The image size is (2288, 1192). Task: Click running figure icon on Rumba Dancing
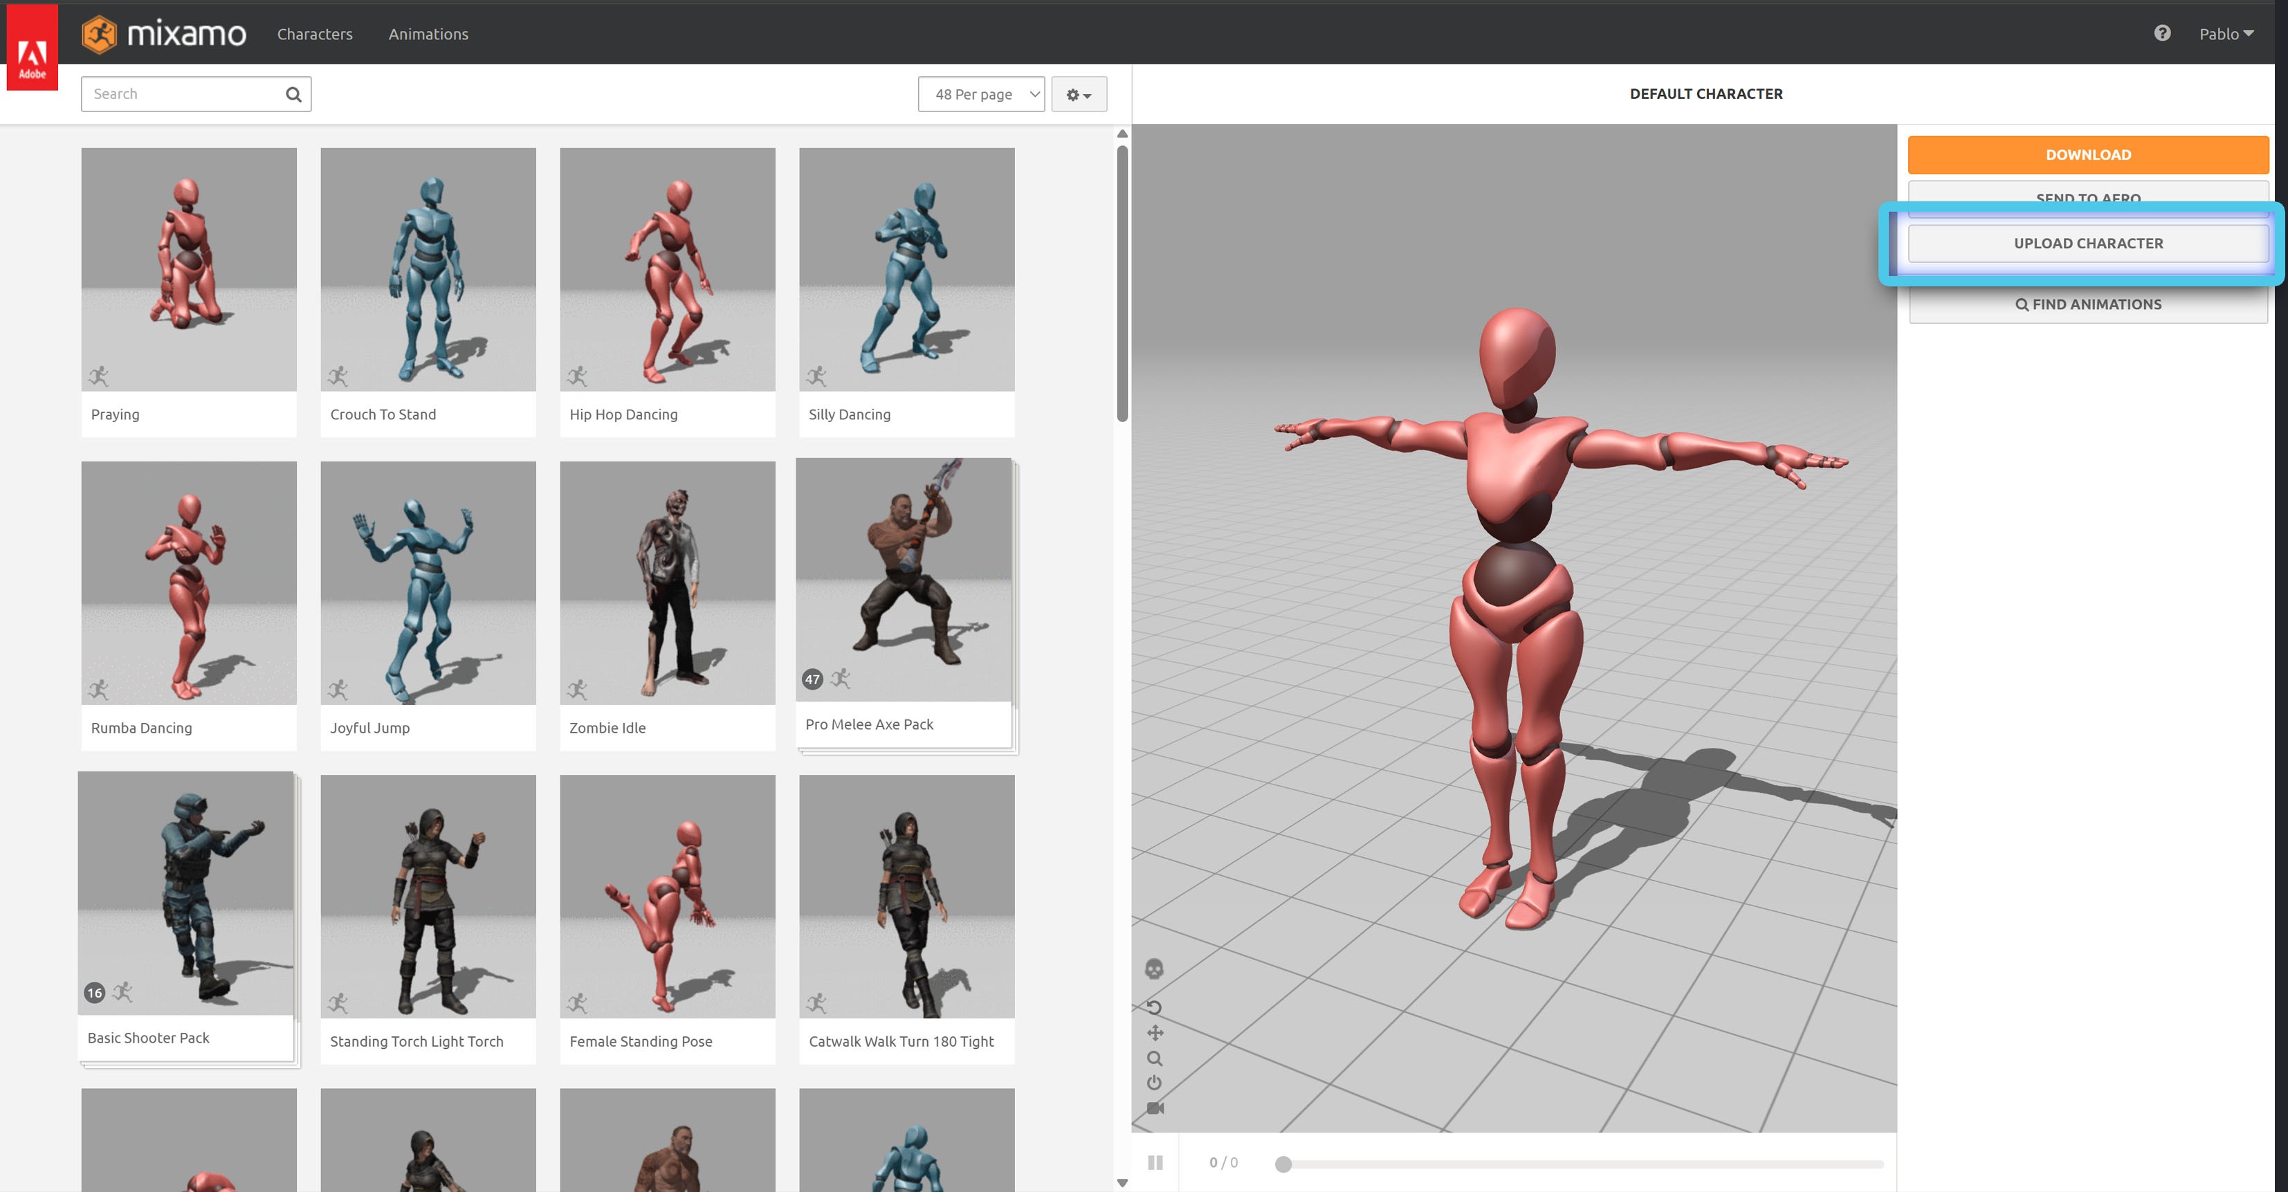98,690
